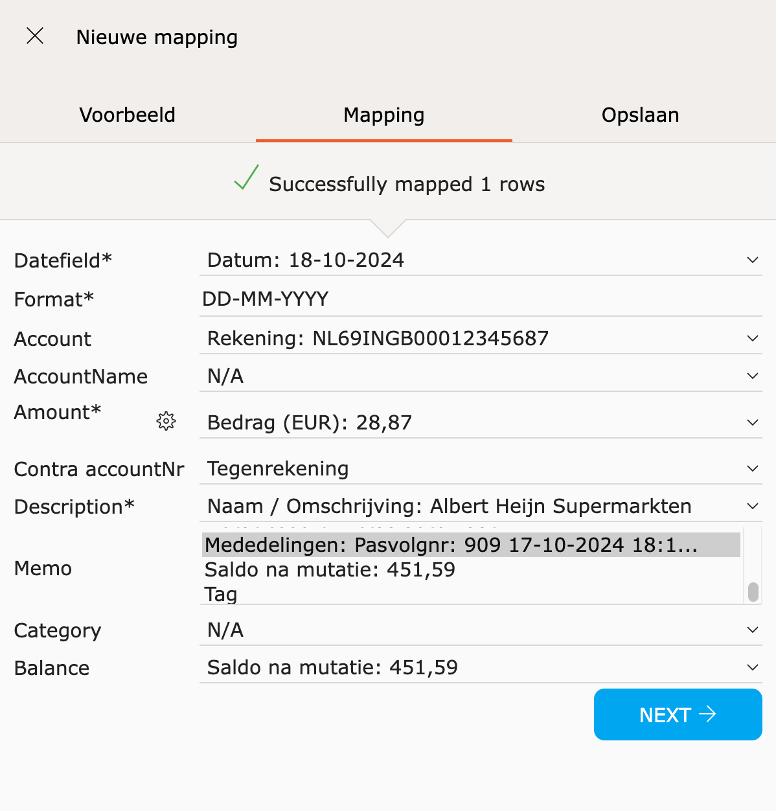Click the NEXT button
The image size is (776, 811).
(x=678, y=714)
